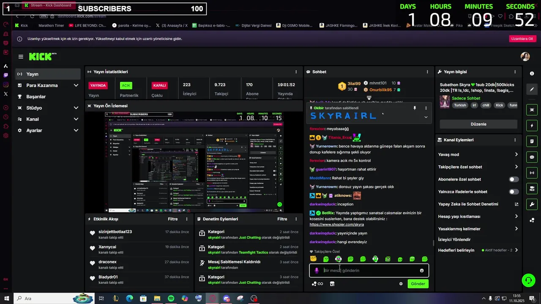Select the wrench icon in right toolbar
541x304 pixels.
[x=532, y=204]
